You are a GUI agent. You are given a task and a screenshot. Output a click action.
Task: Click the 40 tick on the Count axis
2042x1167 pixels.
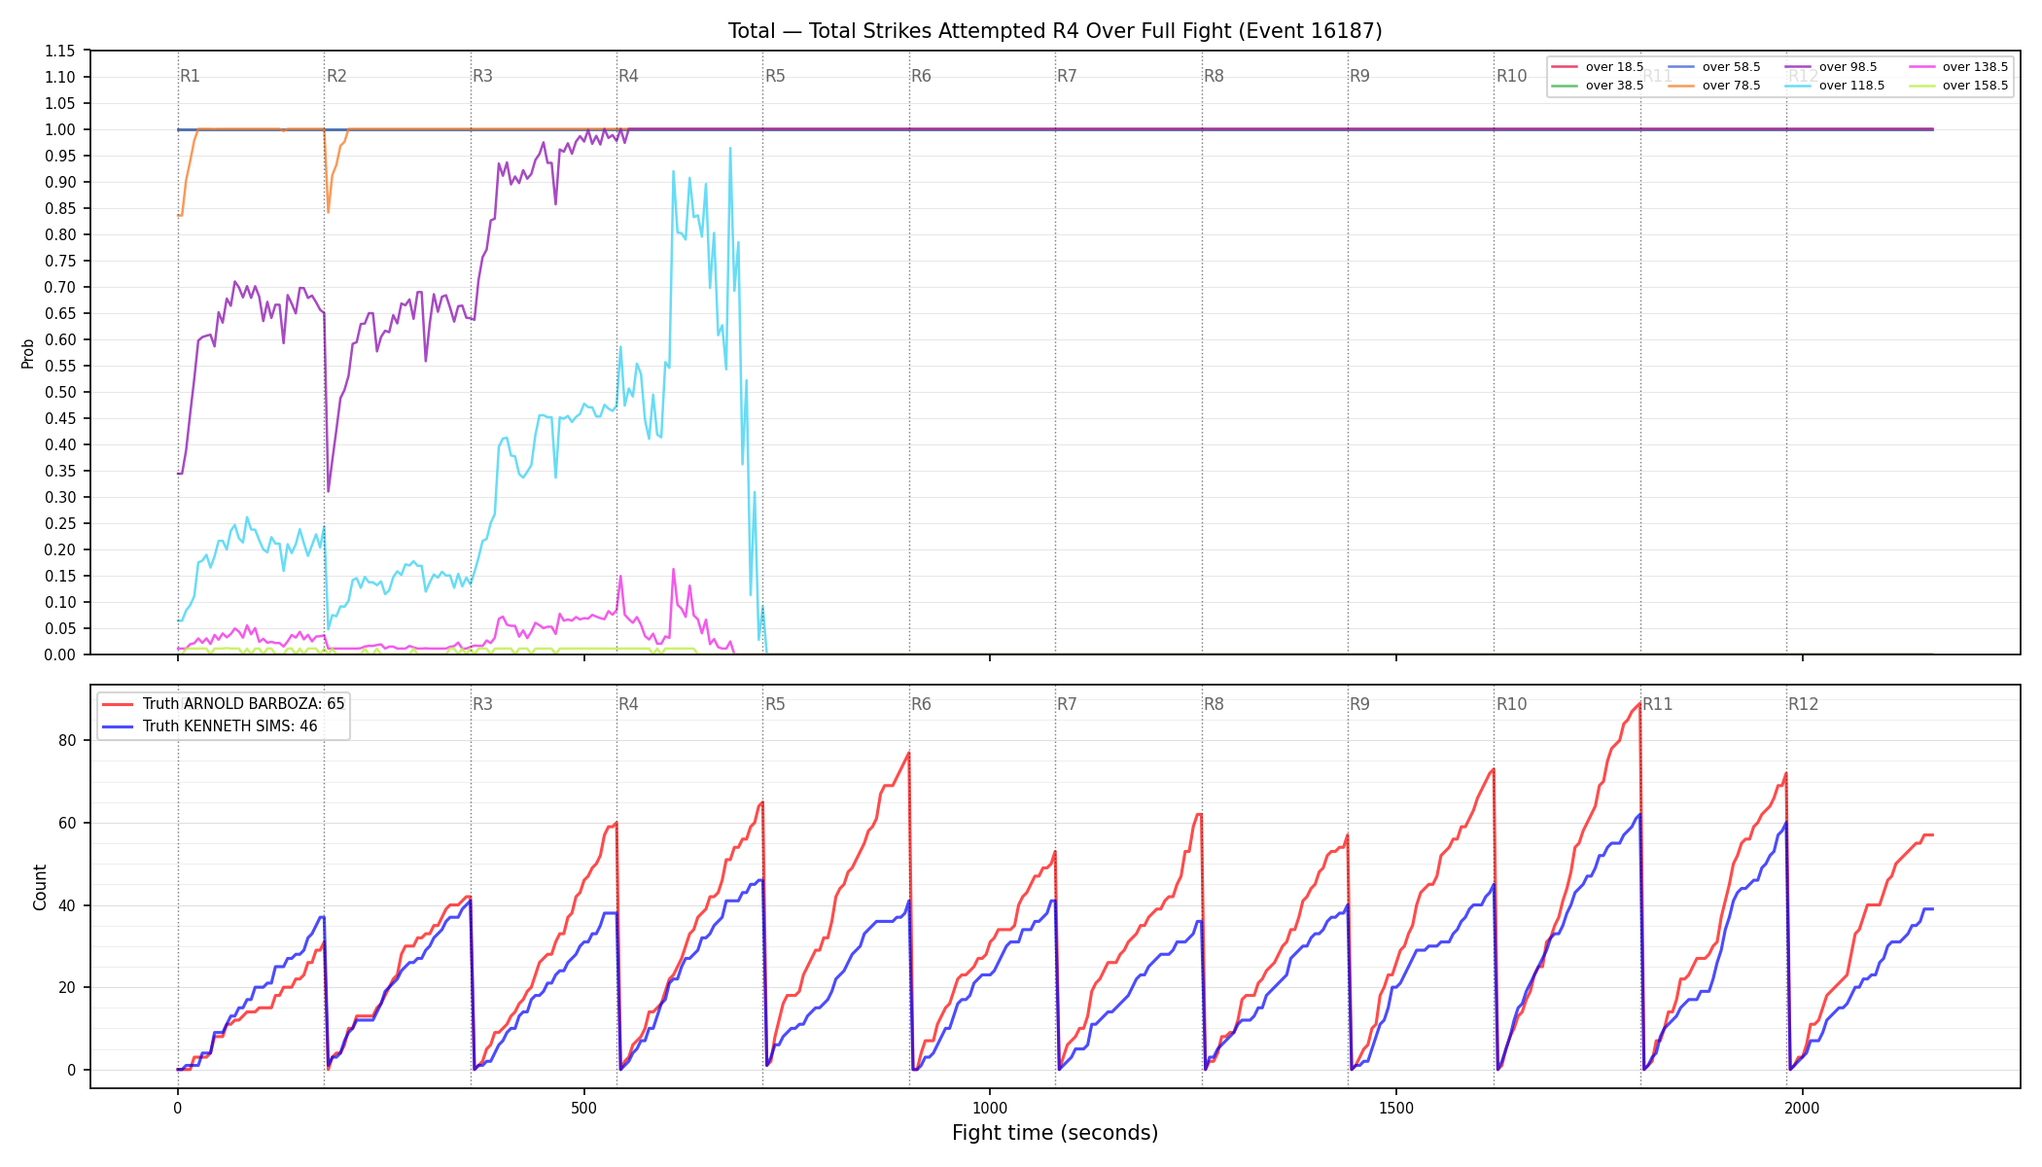coord(68,905)
